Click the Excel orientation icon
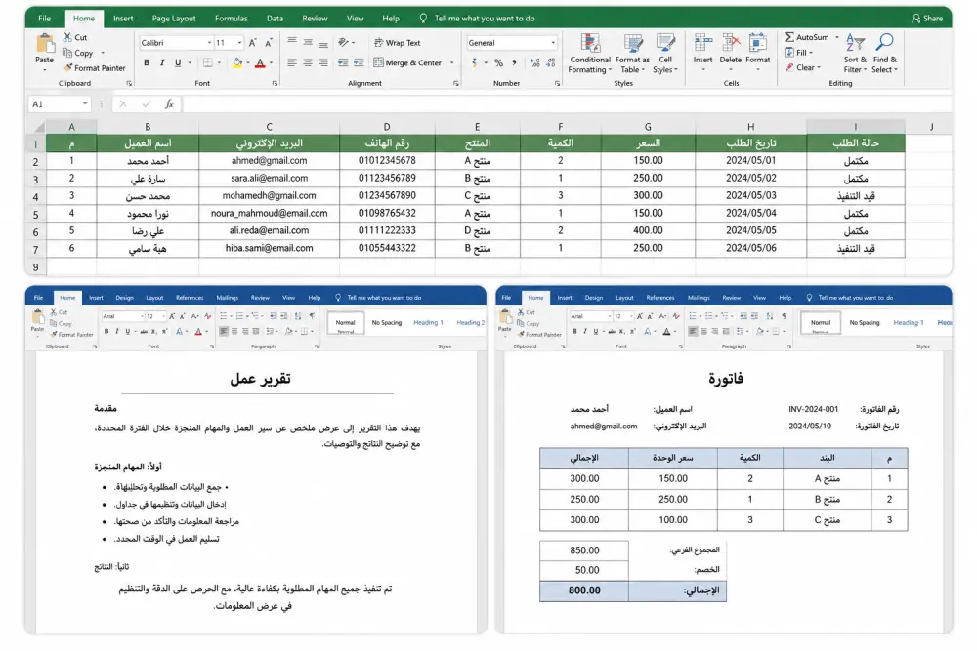Viewport: 977px width, 651px height. click(343, 42)
